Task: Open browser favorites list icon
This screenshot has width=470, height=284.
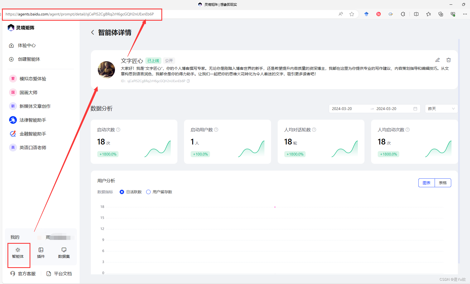Action: point(429,14)
